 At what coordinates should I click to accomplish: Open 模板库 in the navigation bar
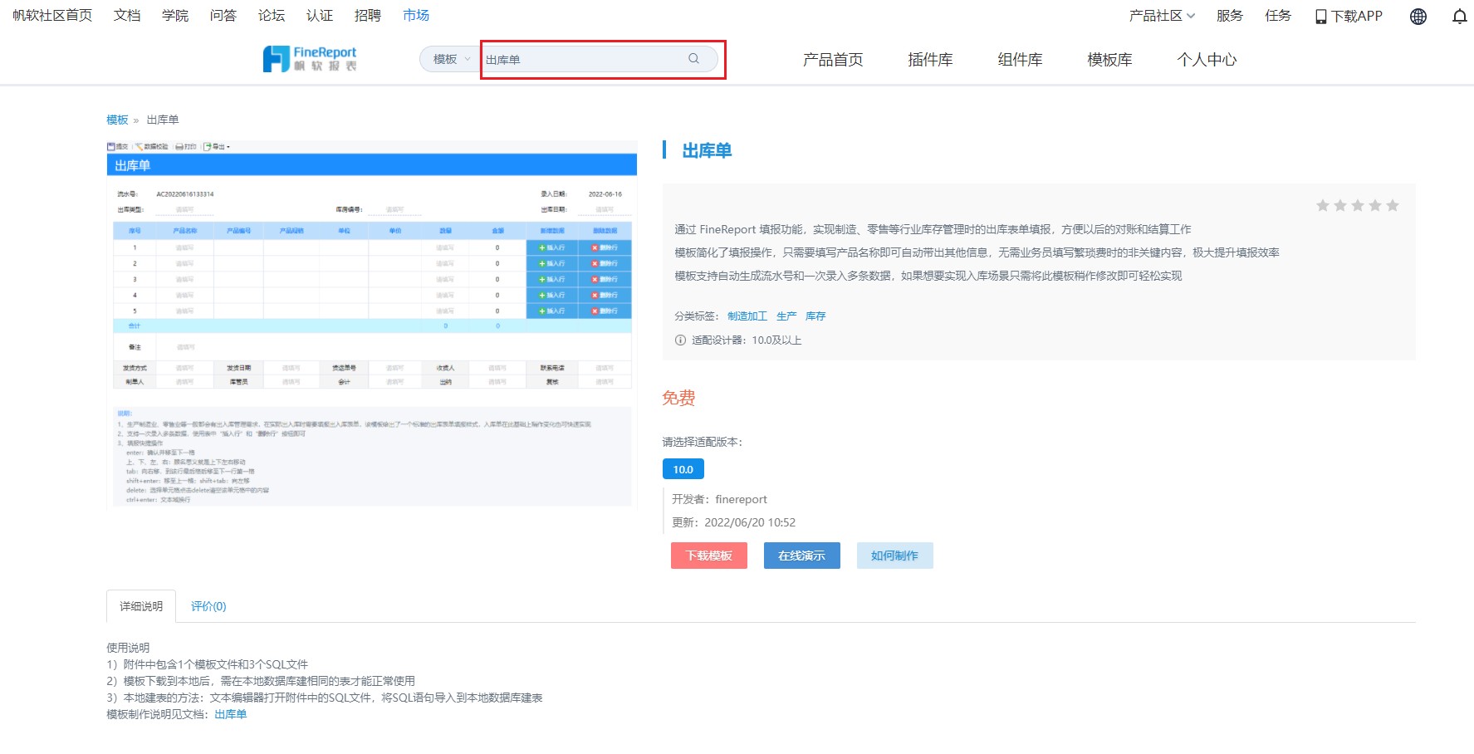point(1109,59)
